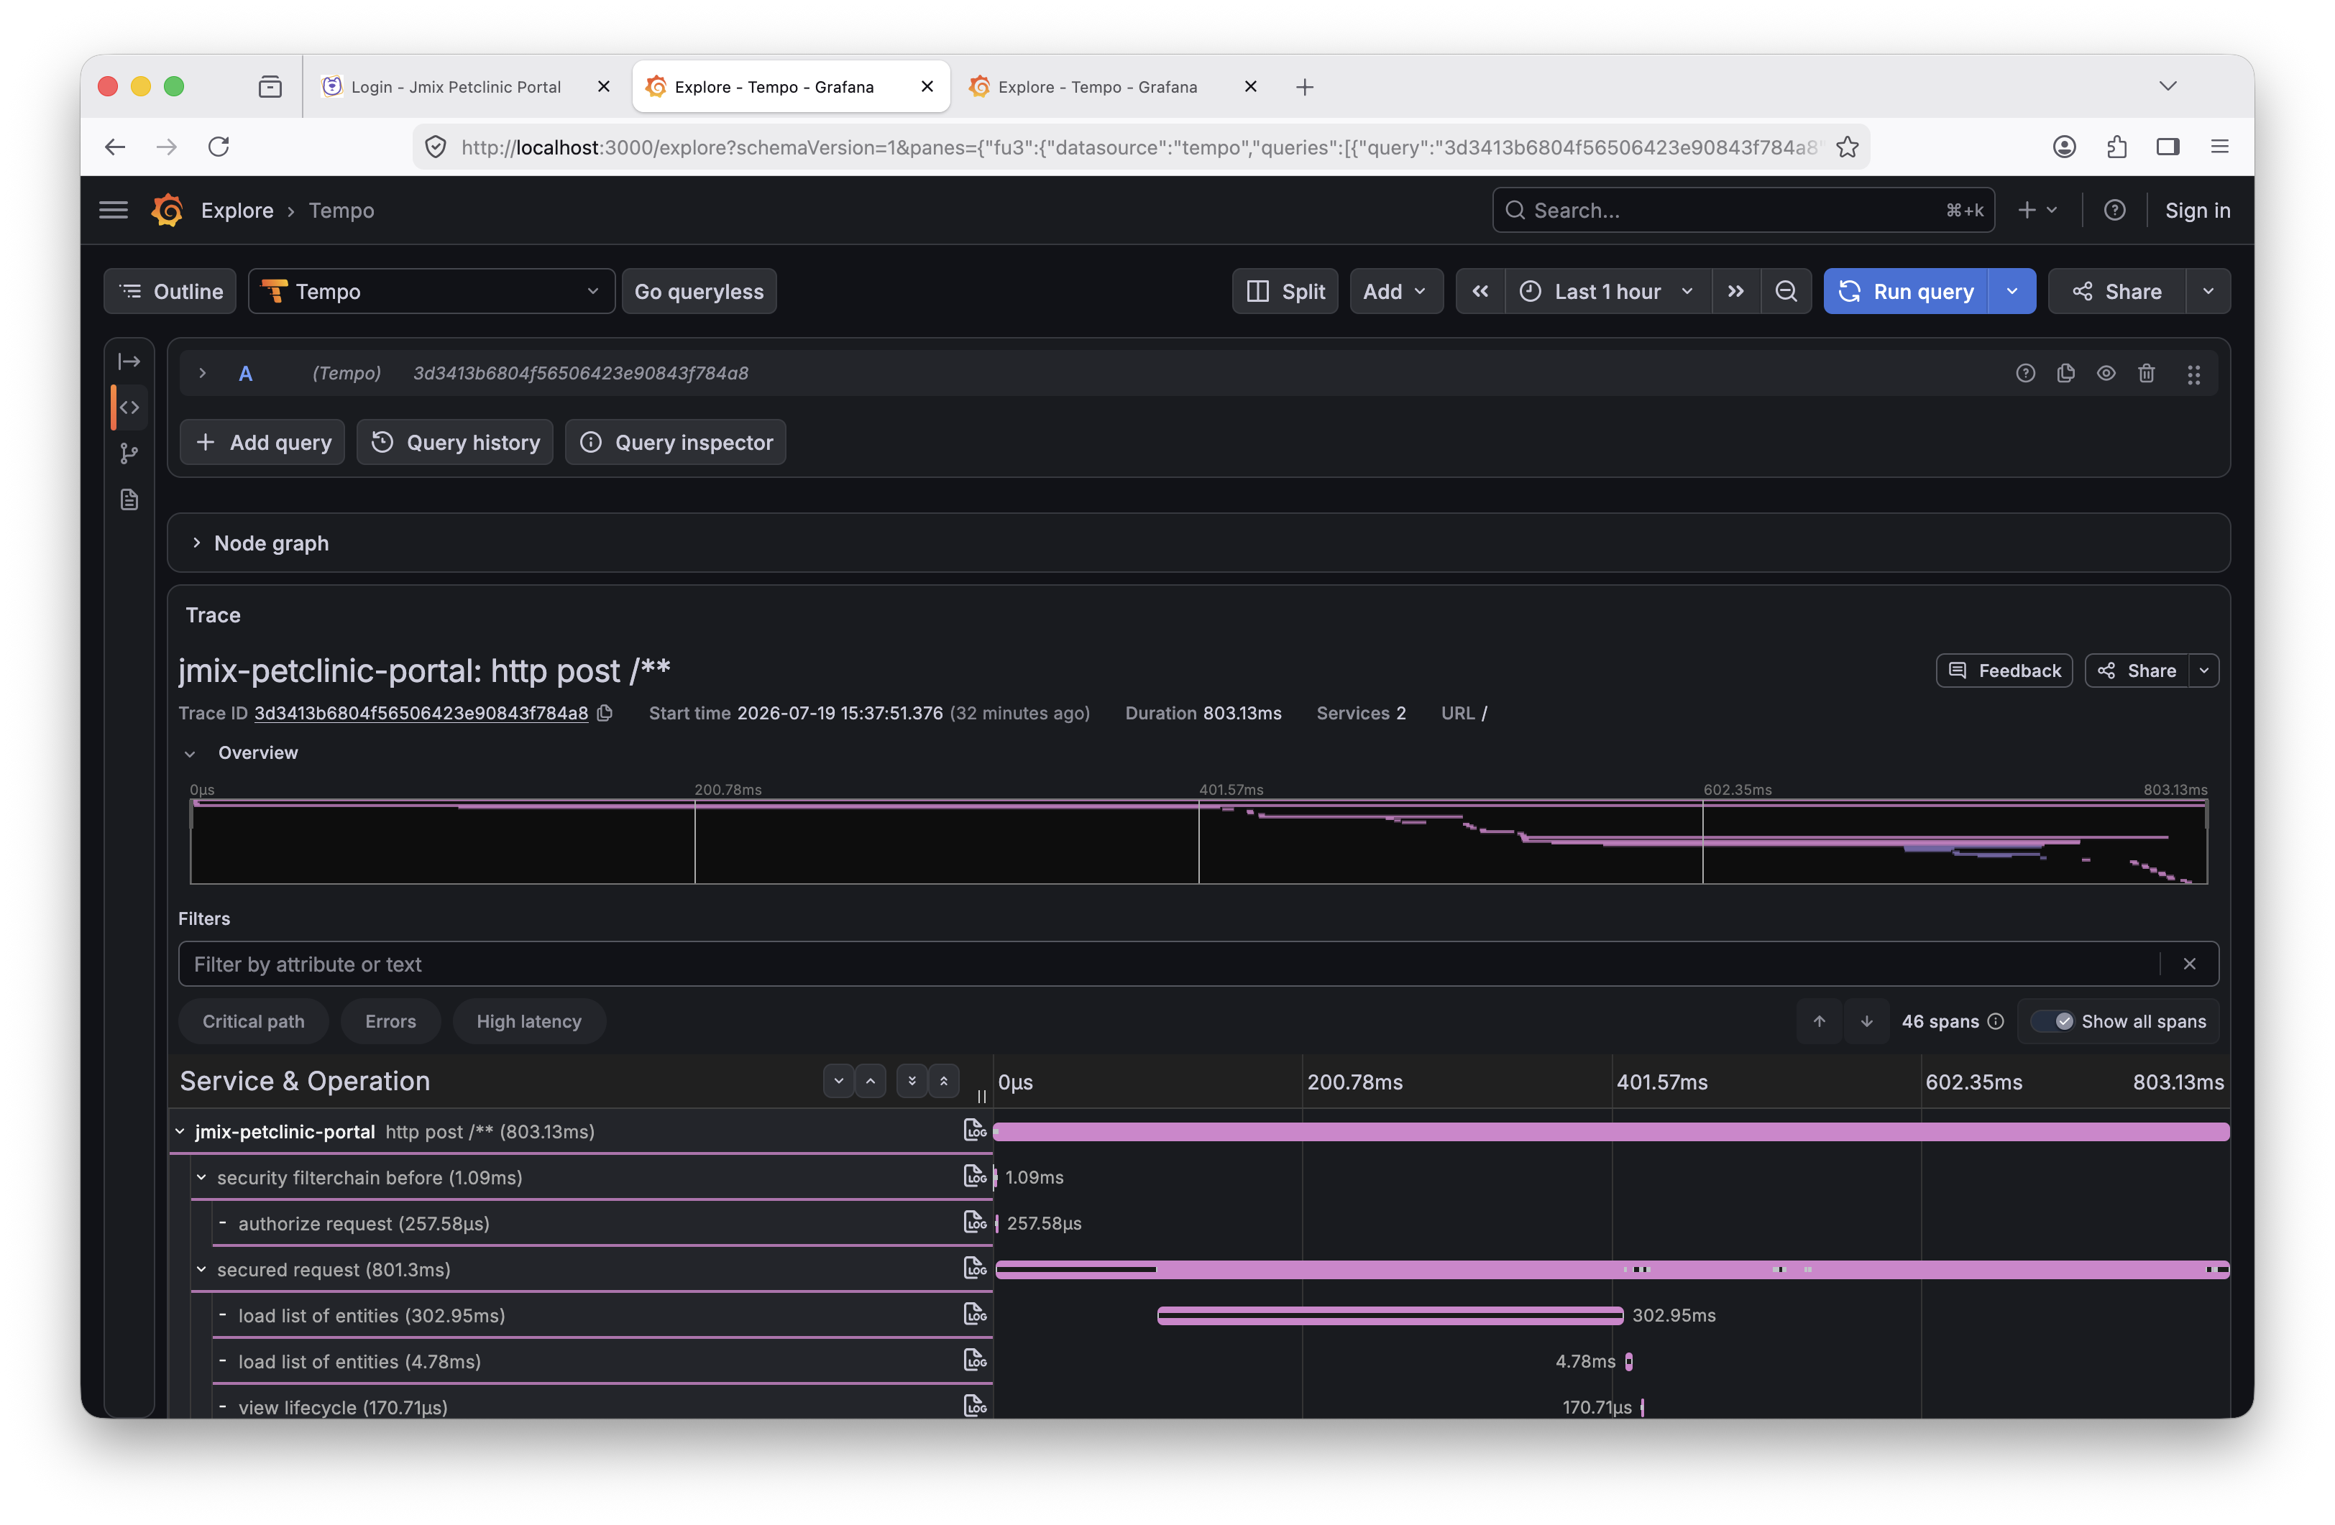The image size is (2335, 1525).
Task: Copy the Trace ID to clipboard
Action: tap(605, 713)
